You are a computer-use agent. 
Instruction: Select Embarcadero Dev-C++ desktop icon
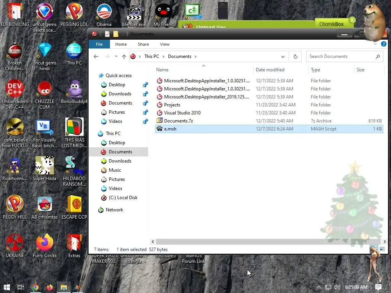tap(15, 95)
